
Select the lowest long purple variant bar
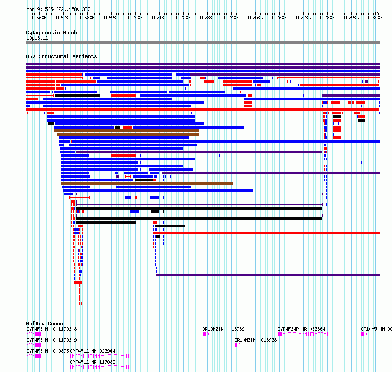tap(268, 275)
